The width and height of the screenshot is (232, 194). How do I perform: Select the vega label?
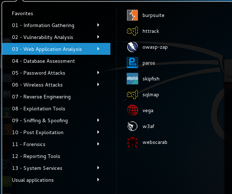(148, 111)
